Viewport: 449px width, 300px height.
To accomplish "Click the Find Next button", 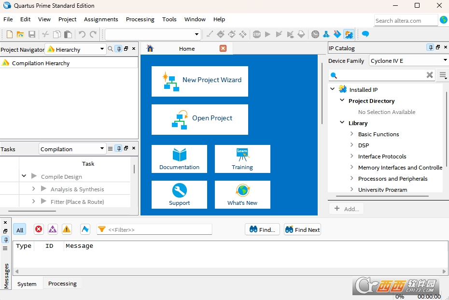I will (302, 229).
